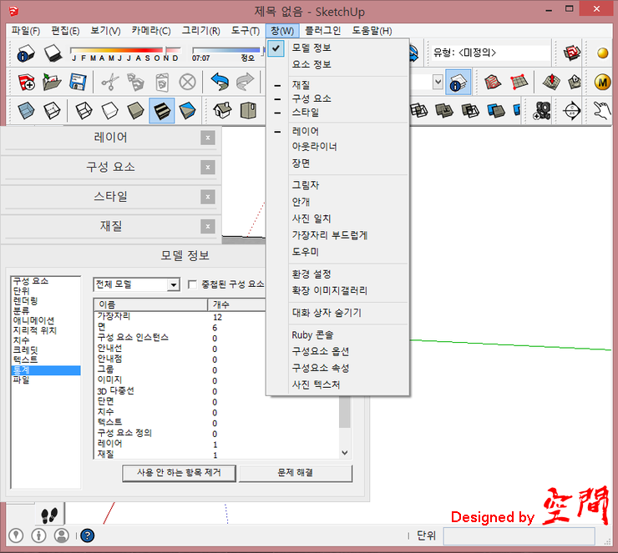Click the credits info status icon

pyautogui.click(x=38, y=535)
